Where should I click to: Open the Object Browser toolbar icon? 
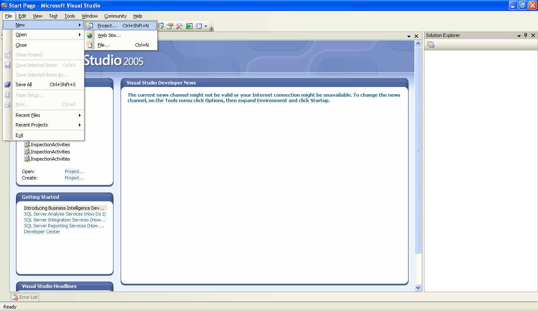coord(161,26)
